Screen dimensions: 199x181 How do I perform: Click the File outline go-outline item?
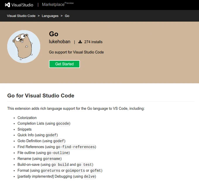pyautogui.click(x=44, y=153)
